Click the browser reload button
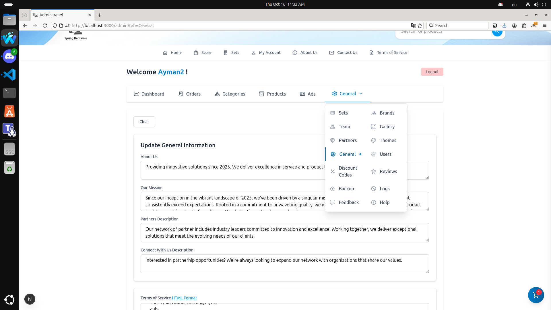Image resolution: width=551 pixels, height=310 pixels. coord(45,26)
